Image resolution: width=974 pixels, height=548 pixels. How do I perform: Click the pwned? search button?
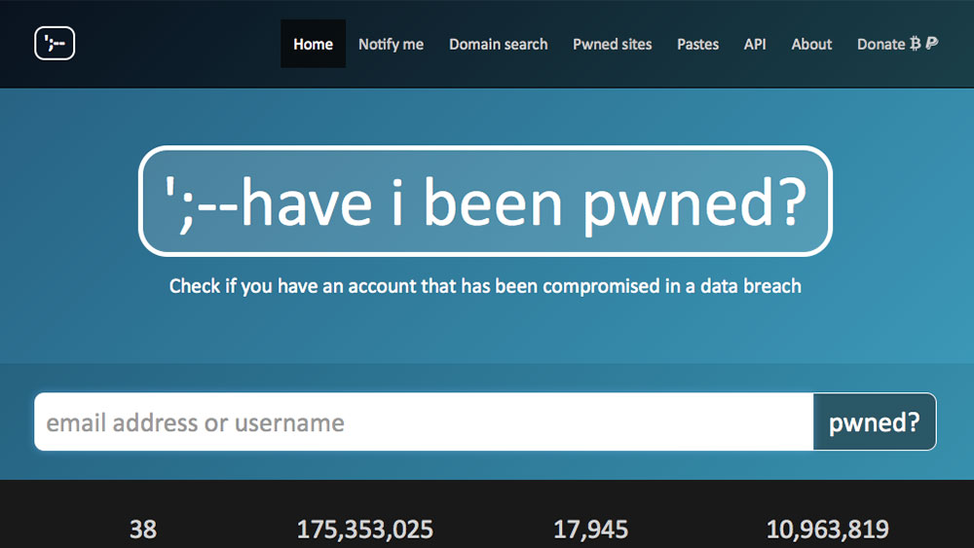point(874,422)
